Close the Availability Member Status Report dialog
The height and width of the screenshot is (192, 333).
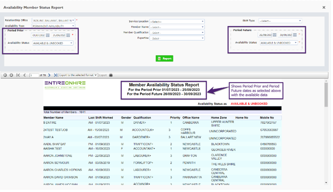324,7
